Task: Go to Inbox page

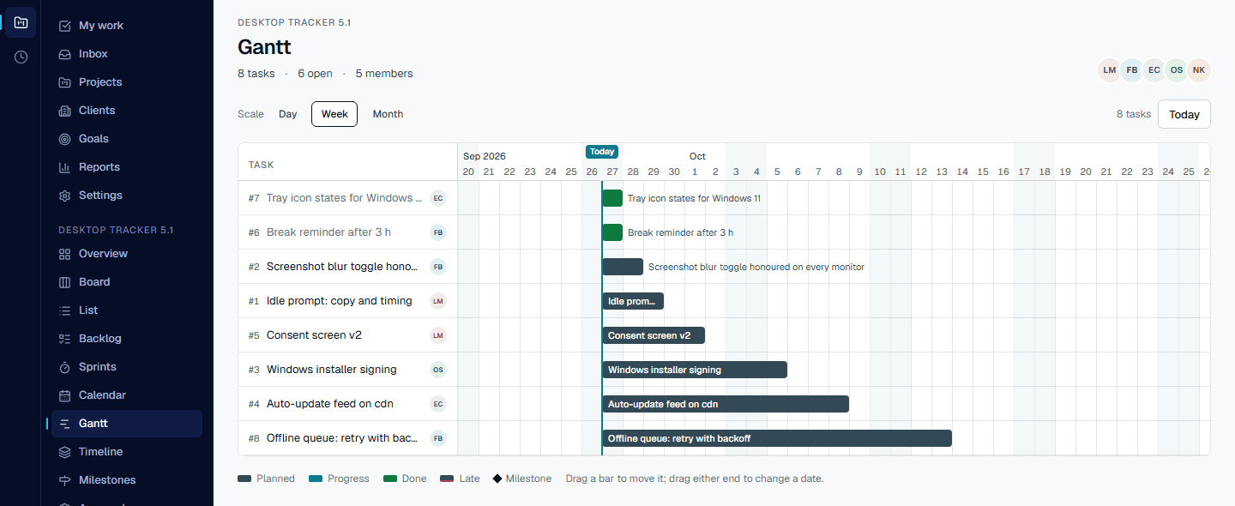Action: pos(127,54)
